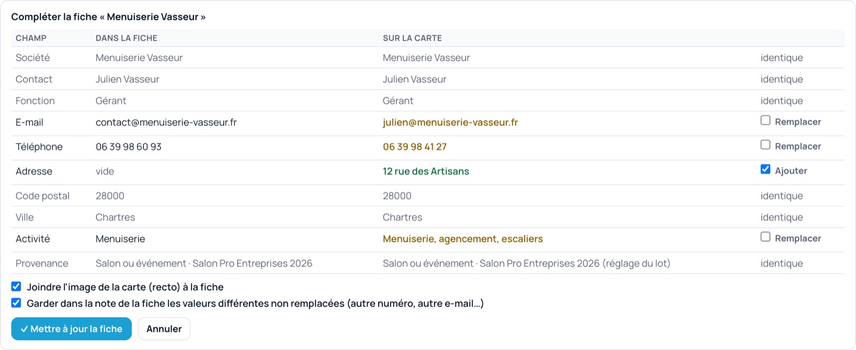Click 'identique' status in Provenance row
Viewport: 856px width, 350px height.
[782, 263]
